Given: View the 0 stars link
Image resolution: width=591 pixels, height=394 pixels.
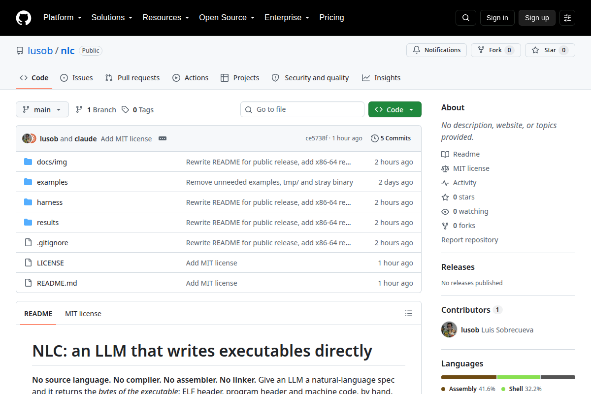Looking at the screenshot, I should click(x=458, y=197).
